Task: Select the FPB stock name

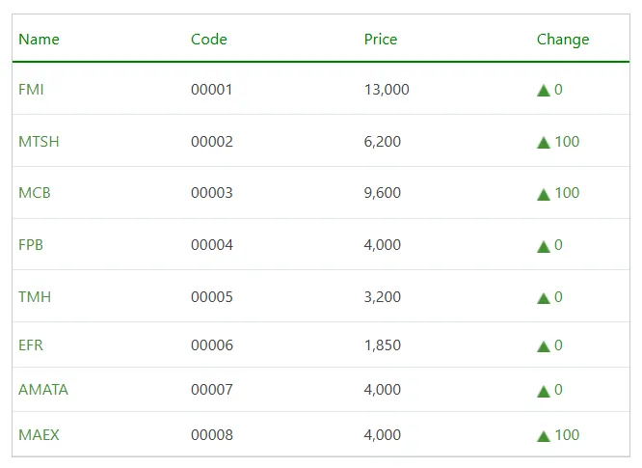Action: (31, 245)
